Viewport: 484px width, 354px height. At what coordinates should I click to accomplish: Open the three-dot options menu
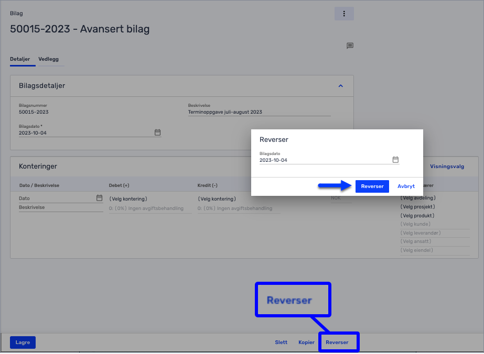(x=344, y=14)
